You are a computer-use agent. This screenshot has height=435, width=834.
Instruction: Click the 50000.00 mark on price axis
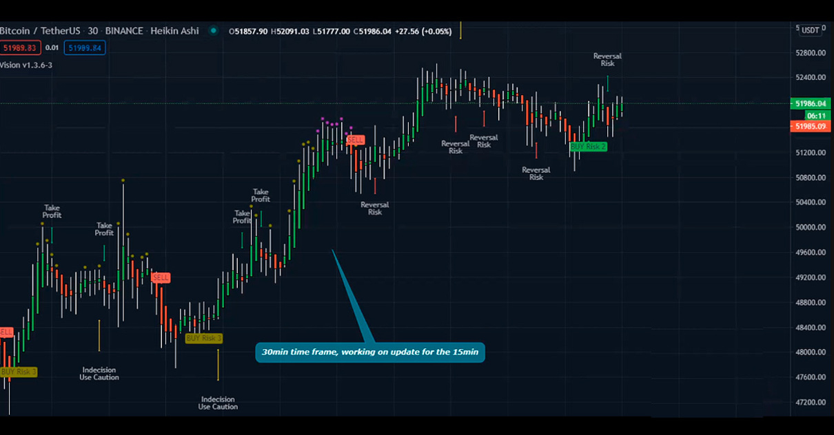[811, 228]
